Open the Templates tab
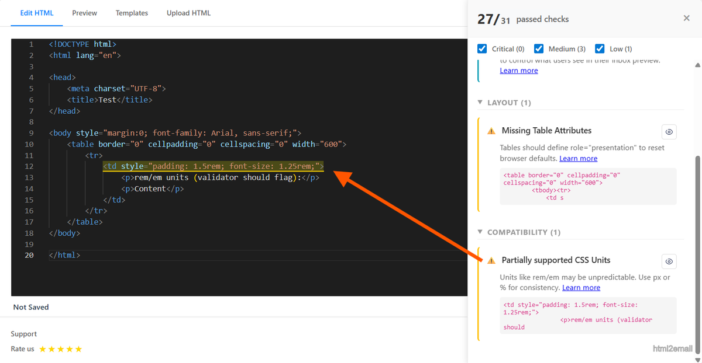Viewport: 702px width, 363px height. [132, 12]
